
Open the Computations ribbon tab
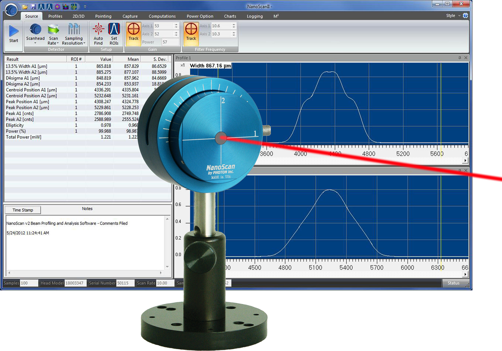[162, 16]
